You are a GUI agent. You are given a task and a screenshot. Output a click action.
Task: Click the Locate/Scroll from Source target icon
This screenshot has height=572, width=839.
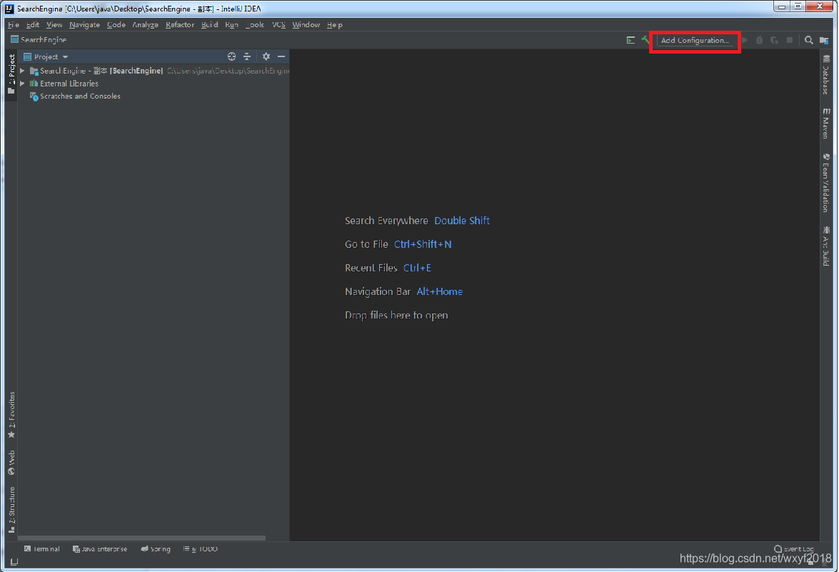tap(231, 56)
